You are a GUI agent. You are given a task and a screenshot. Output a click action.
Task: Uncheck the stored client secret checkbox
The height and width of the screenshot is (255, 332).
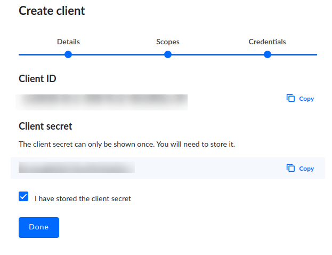[x=23, y=196]
